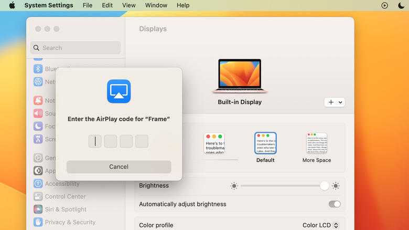The height and width of the screenshot is (230, 409).
Task: Toggle Automatically adjust brightness switch
Action: (x=334, y=204)
